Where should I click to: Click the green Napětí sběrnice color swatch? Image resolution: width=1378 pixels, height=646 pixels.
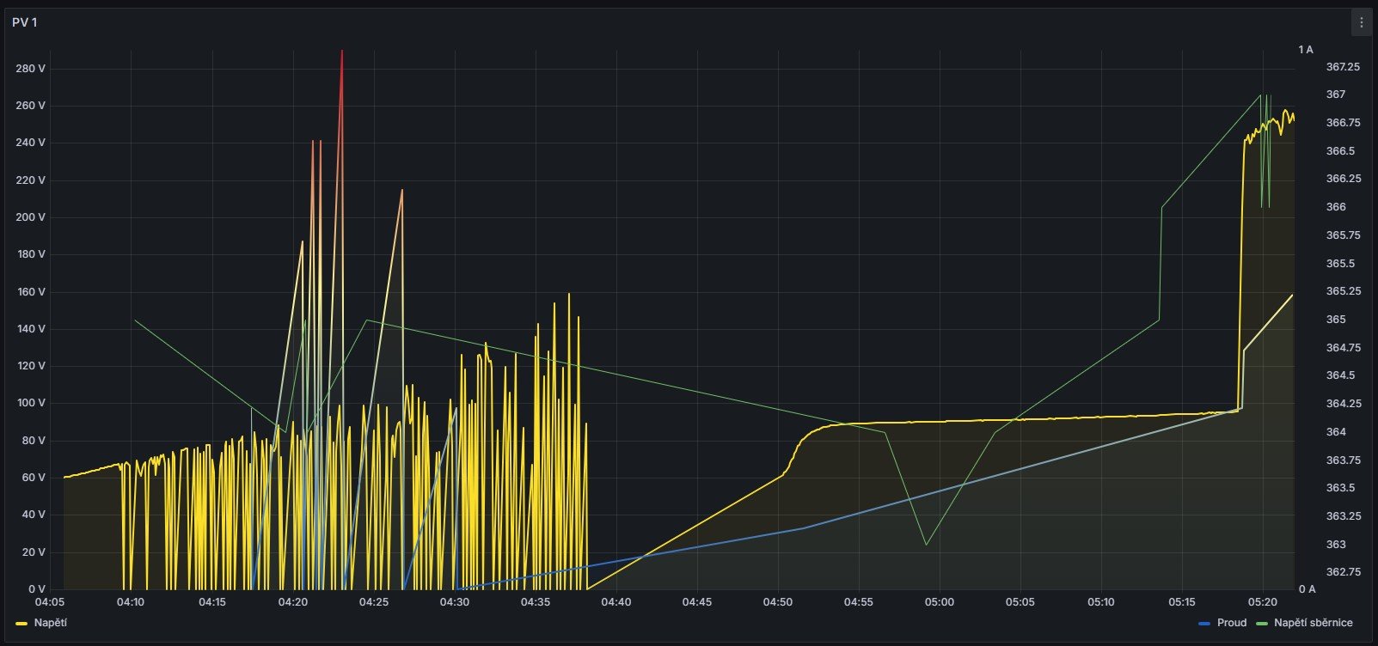[x=1261, y=623]
